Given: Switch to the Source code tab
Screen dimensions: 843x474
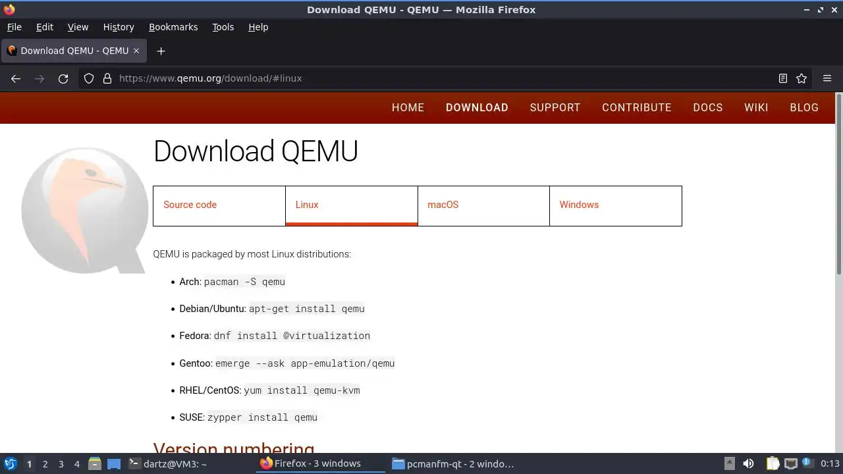Looking at the screenshot, I should (219, 206).
